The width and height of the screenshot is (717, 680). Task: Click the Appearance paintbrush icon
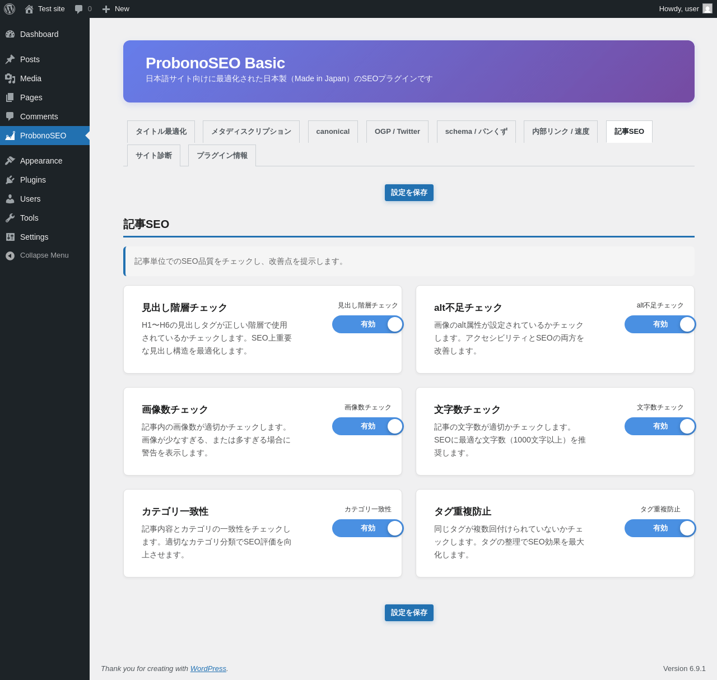pyautogui.click(x=10, y=161)
